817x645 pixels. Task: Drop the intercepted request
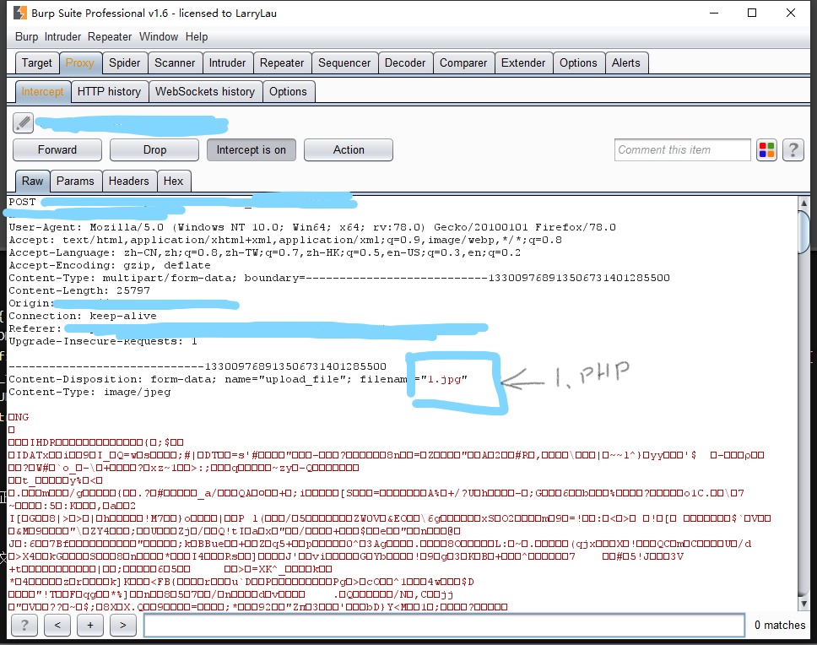click(x=154, y=149)
